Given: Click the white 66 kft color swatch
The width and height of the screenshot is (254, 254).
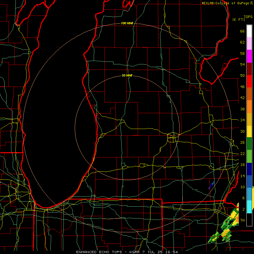Looking at the screenshot, I should [249, 31].
